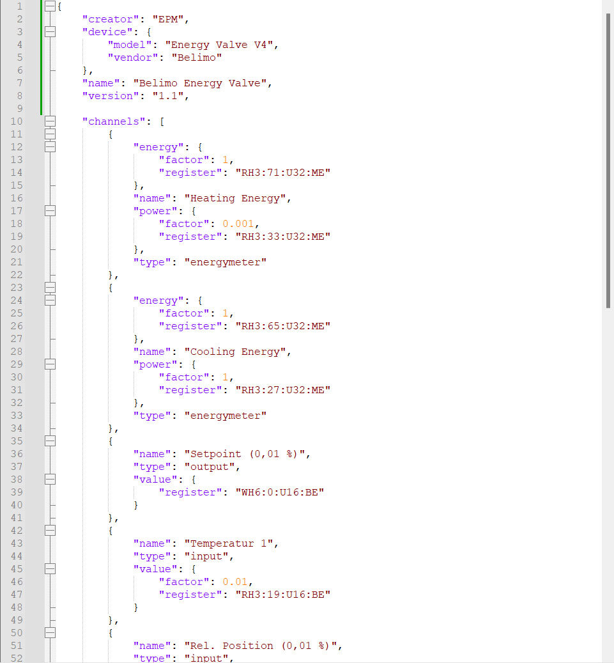Click the "Cooling Energy" name value
The height and width of the screenshot is (663, 614).
click(235, 352)
